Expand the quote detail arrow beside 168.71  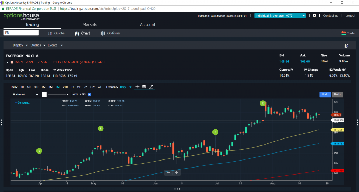[8, 62]
